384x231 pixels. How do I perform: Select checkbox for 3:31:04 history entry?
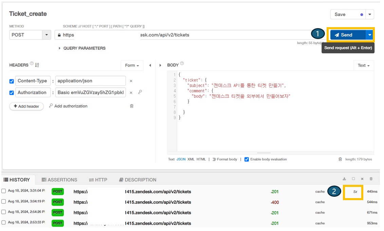[4, 191]
